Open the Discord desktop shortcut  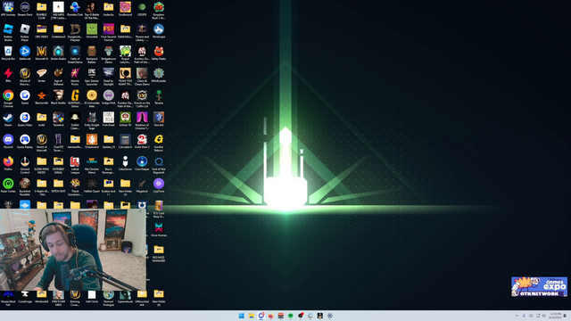coord(8,142)
